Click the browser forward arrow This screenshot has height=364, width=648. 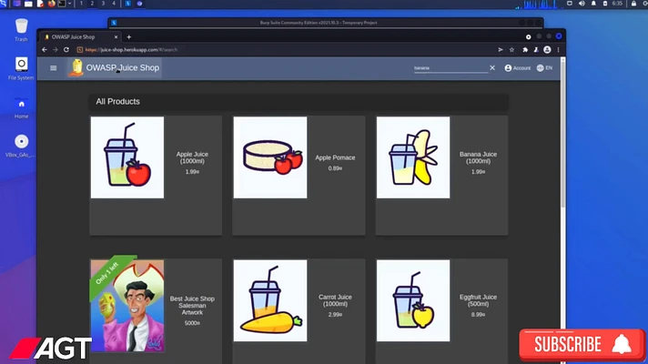(56, 49)
